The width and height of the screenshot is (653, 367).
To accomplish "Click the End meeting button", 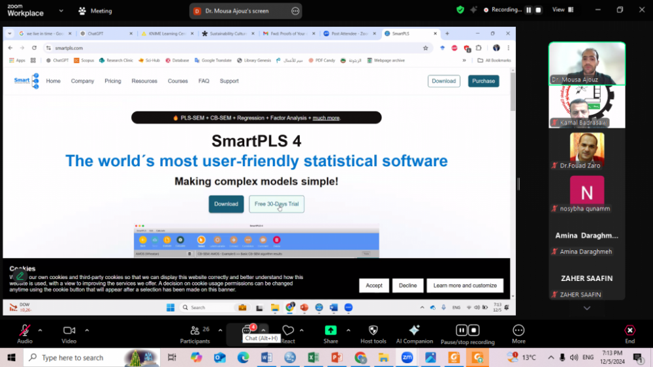I will pos(629,334).
